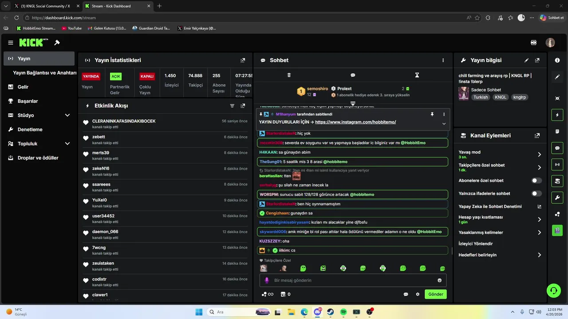Select the dog photo emote
Image resolution: width=568 pixels, height=319 pixels.
point(264,268)
